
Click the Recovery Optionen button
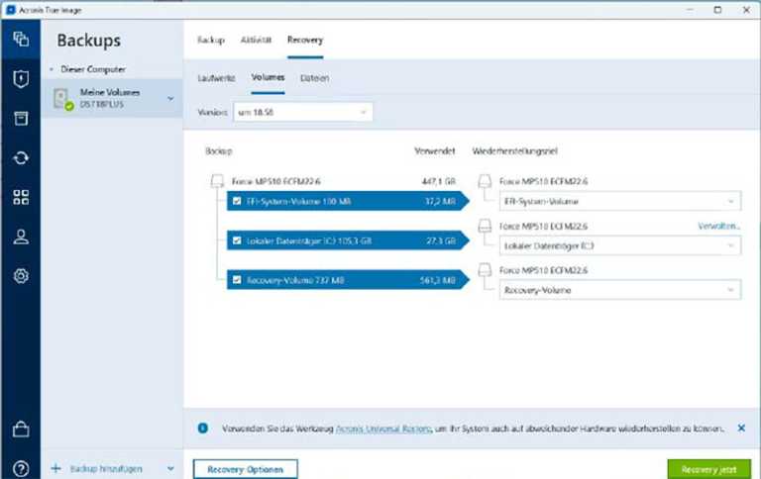tap(245, 469)
